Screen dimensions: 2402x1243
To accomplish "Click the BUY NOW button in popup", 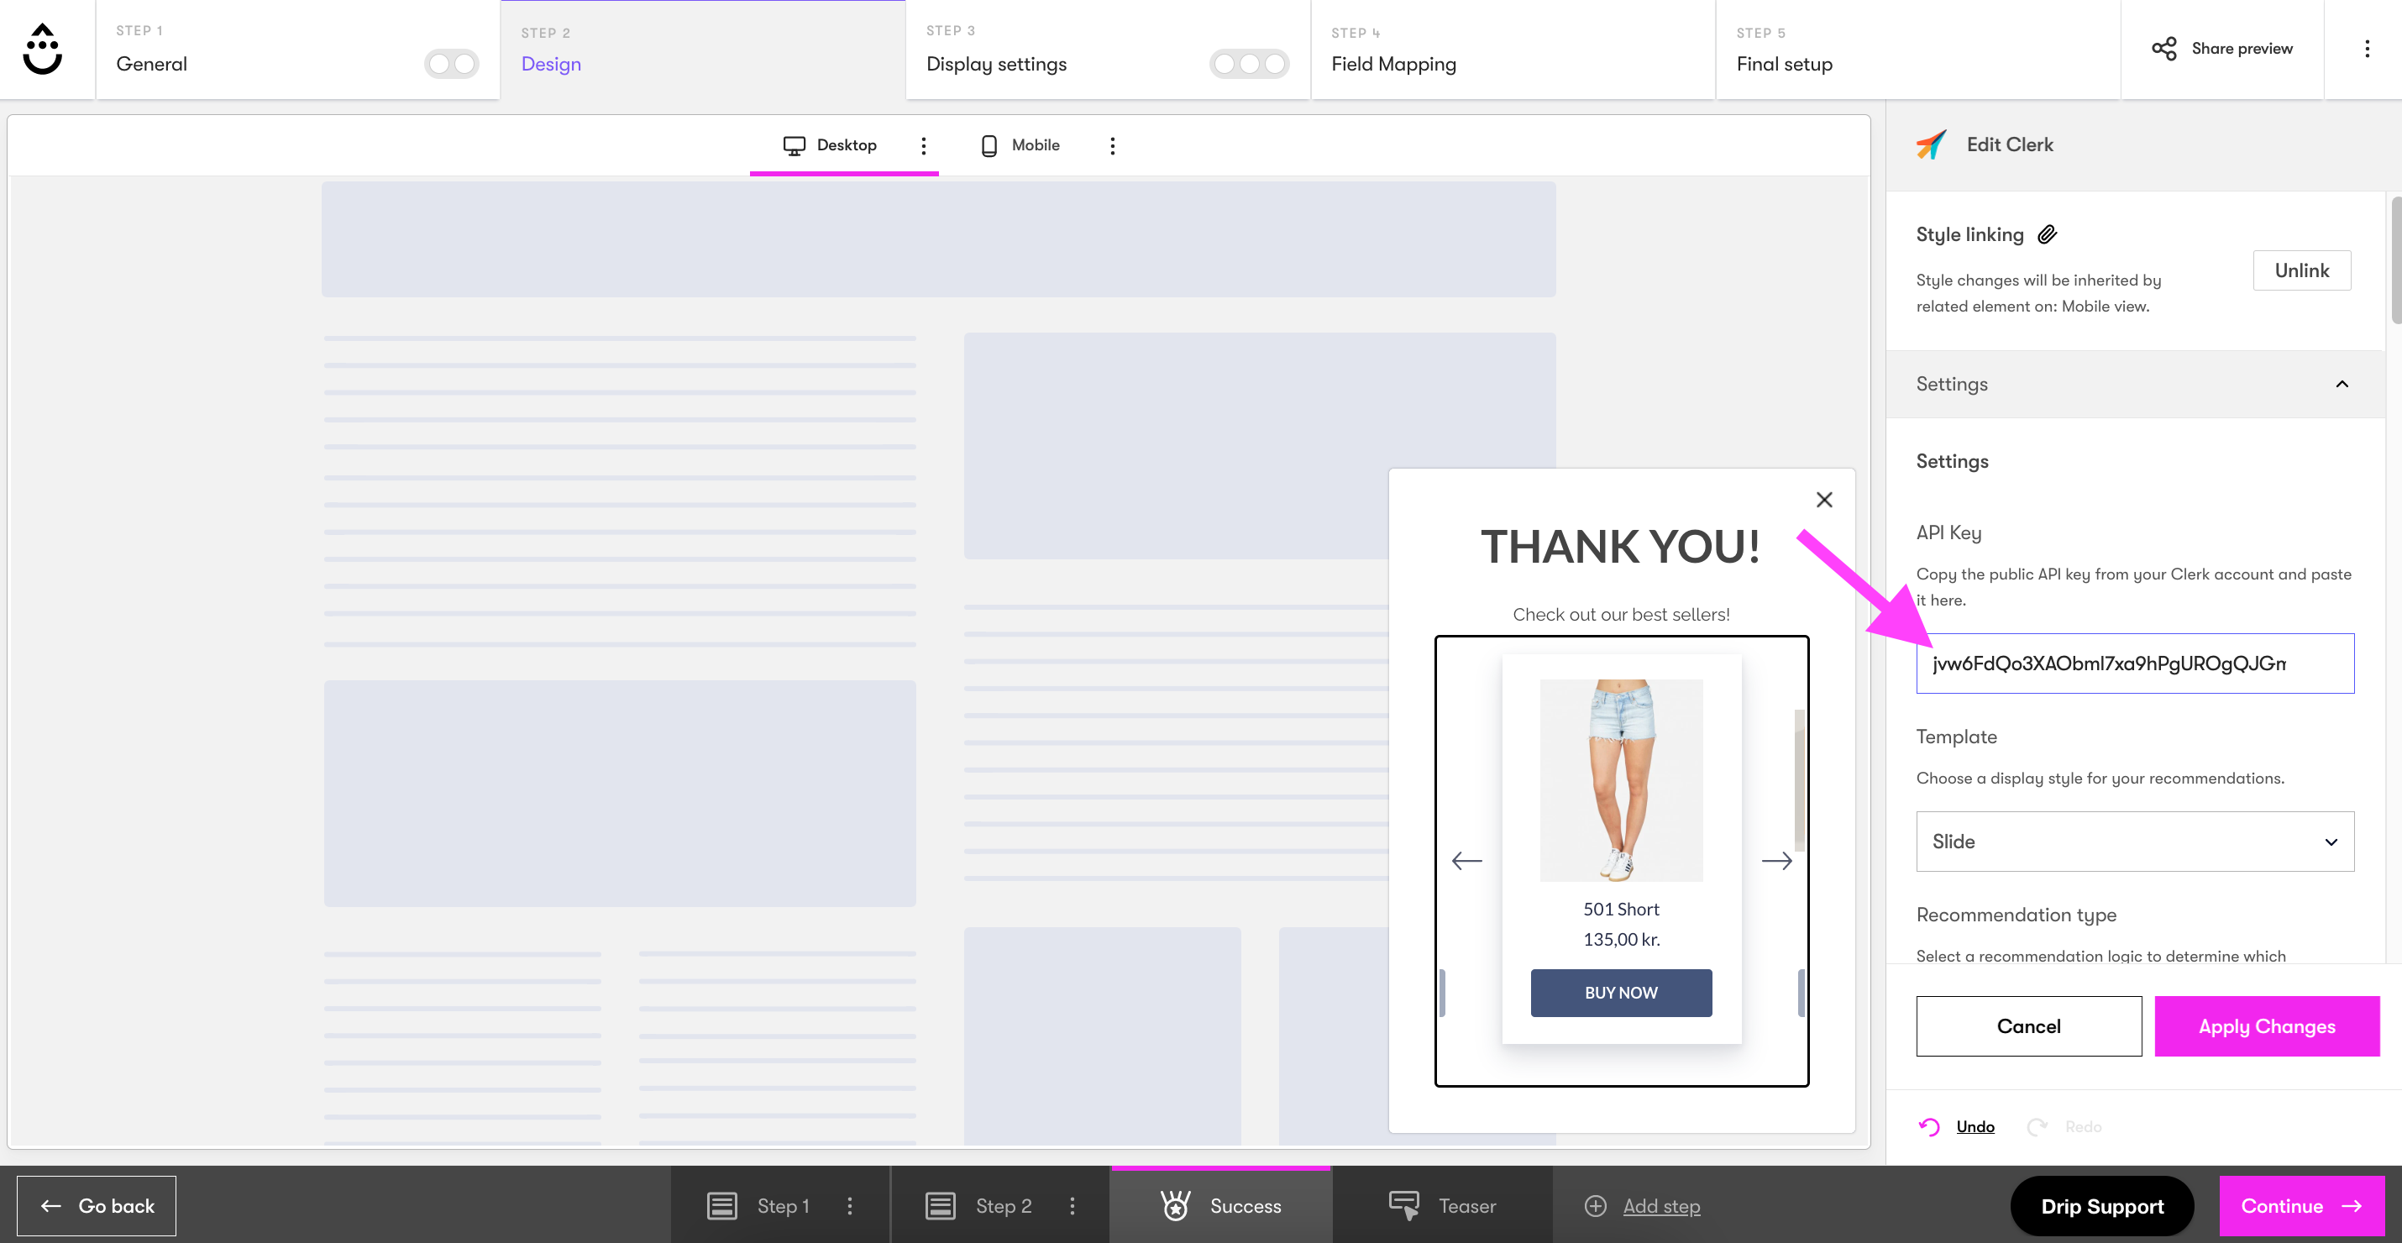I will [x=1621, y=992].
